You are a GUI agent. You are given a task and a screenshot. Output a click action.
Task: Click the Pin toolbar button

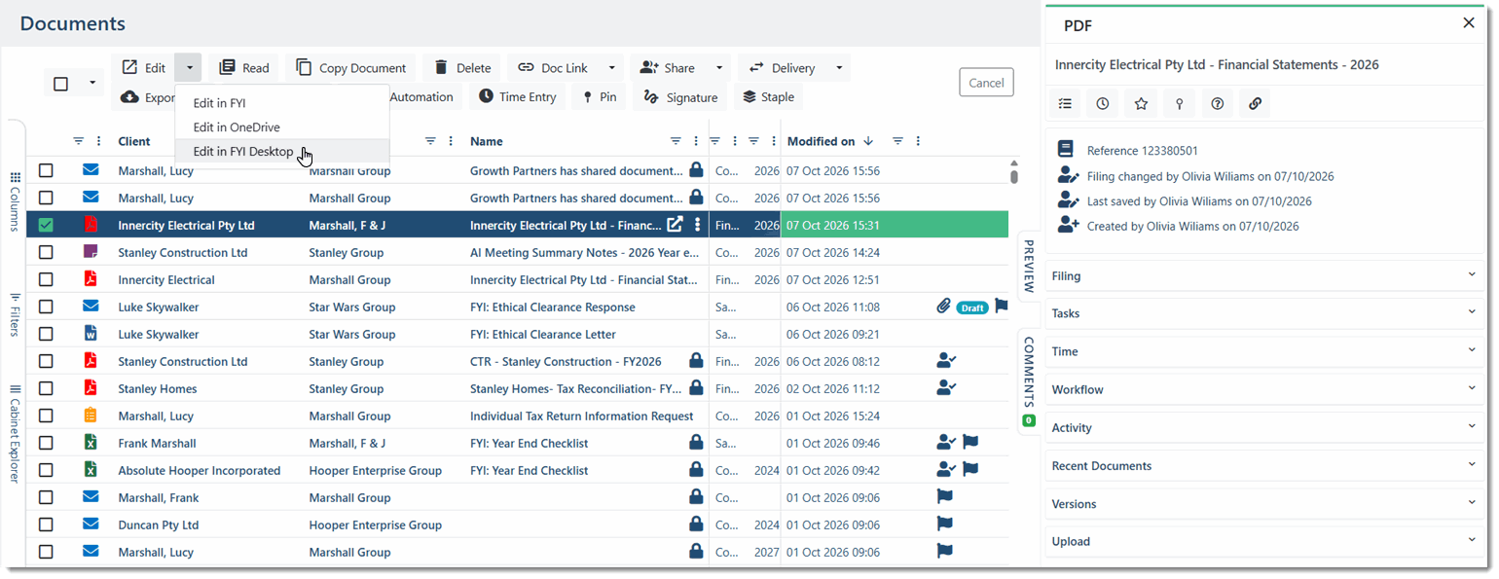point(599,97)
